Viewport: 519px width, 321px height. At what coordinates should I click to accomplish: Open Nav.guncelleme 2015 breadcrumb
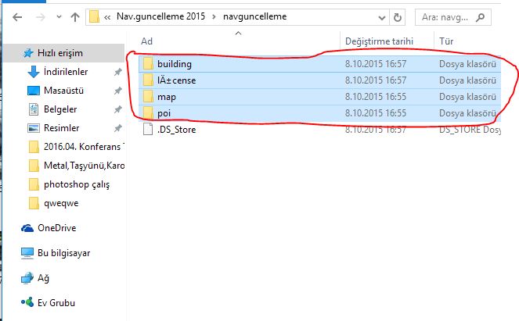[160, 16]
